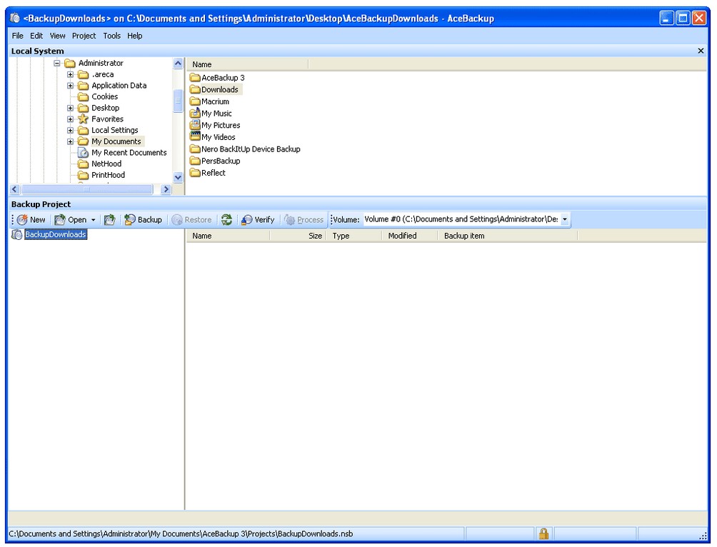Sort Backup Project list by Type
This screenshot has width=717, height=547.
[354, 236]
